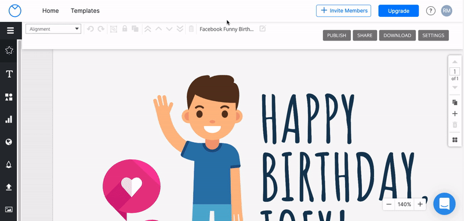Screen dimensions: 464x221
Task: Open the star favorites panel
Action: (x=9, y=50)
